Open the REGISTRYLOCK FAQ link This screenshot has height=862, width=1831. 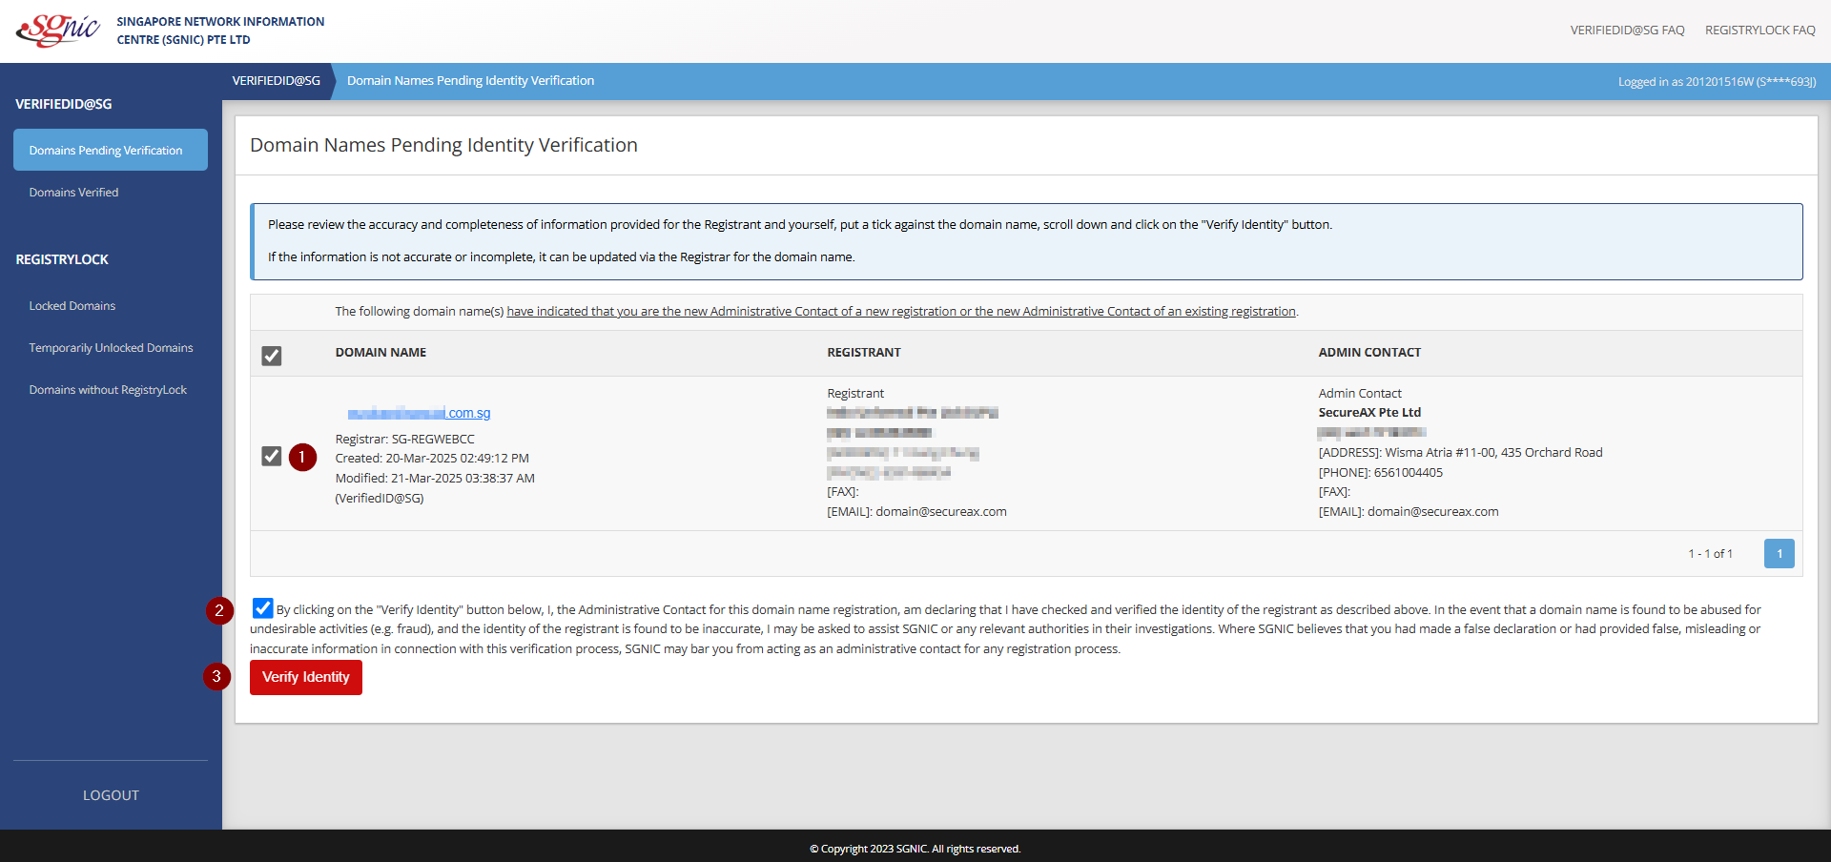pyautogui.click(x=1759, y=31)
